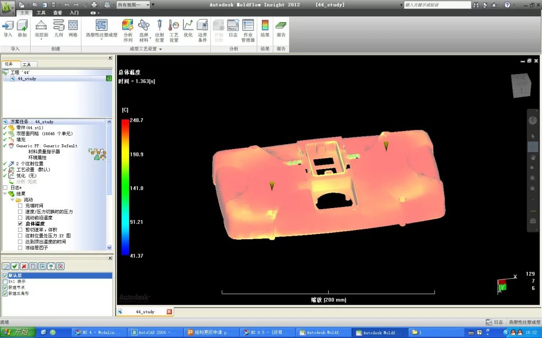Uncheck the 总体温度 (Bulk temperature) result
Image resolution: width=542 pixels, height=338 pixels.
(x=21, y=223)
